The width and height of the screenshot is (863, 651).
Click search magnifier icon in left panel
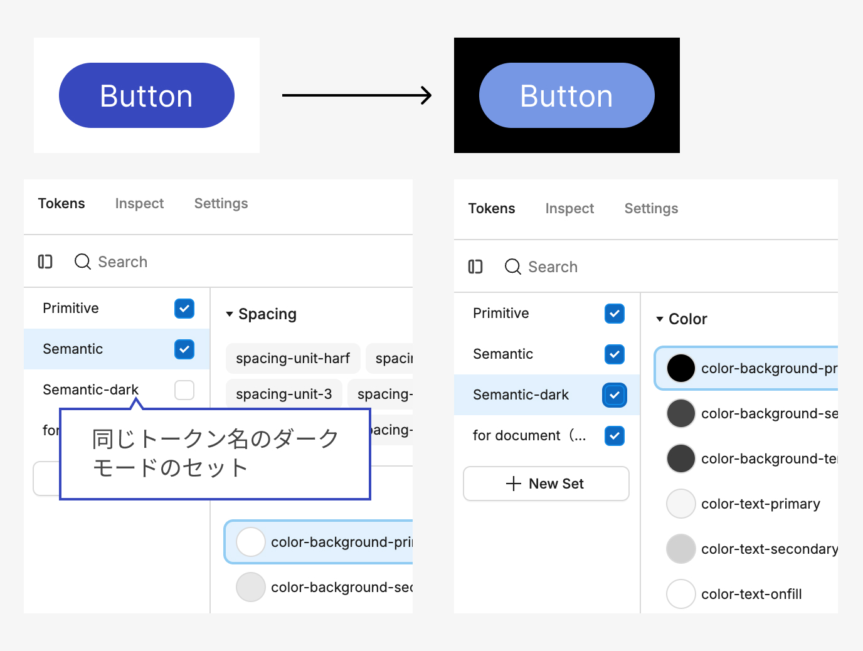[x=82, y=262]
